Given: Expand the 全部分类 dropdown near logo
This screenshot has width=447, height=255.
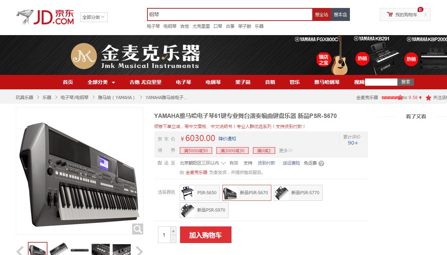Looking at the screenshot, I should click(94, 17).
